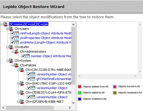This screenshot has width=143, height=111.
Task: Collapse the CN={29172190-D791 policy node
Action: pyautogui.click(x=18, y=70)
